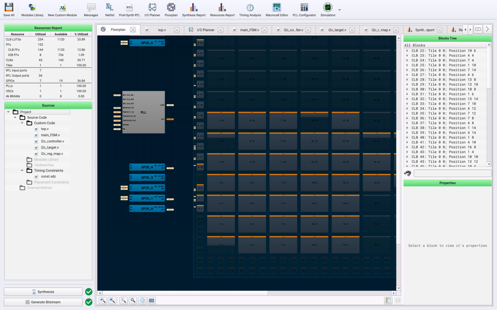The width and height of the screenshot is (497, 310).
Task: Expand CLB 22 in Blocks Tree
Action: pyautogui.click(x=407, y=51)
